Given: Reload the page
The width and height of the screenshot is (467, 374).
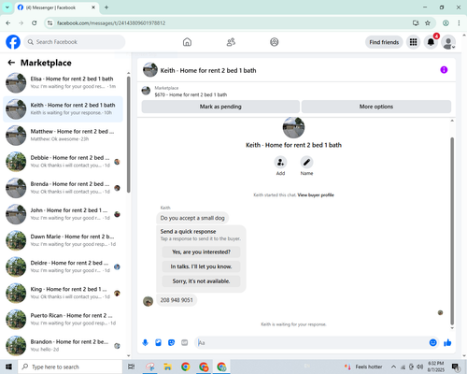Looking at the screenshot, I should coord(35,23).
